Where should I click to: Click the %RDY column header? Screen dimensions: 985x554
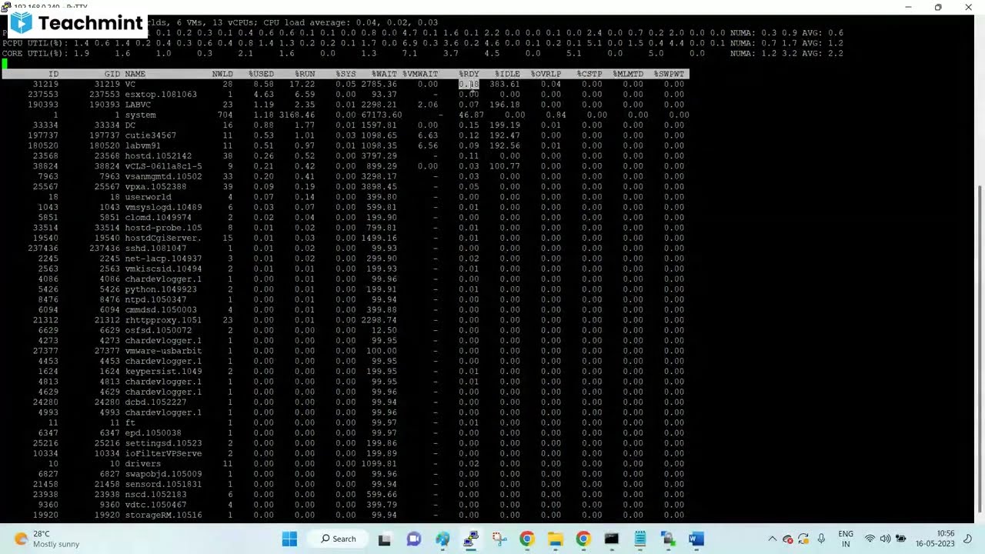click(x=469, y=74)
